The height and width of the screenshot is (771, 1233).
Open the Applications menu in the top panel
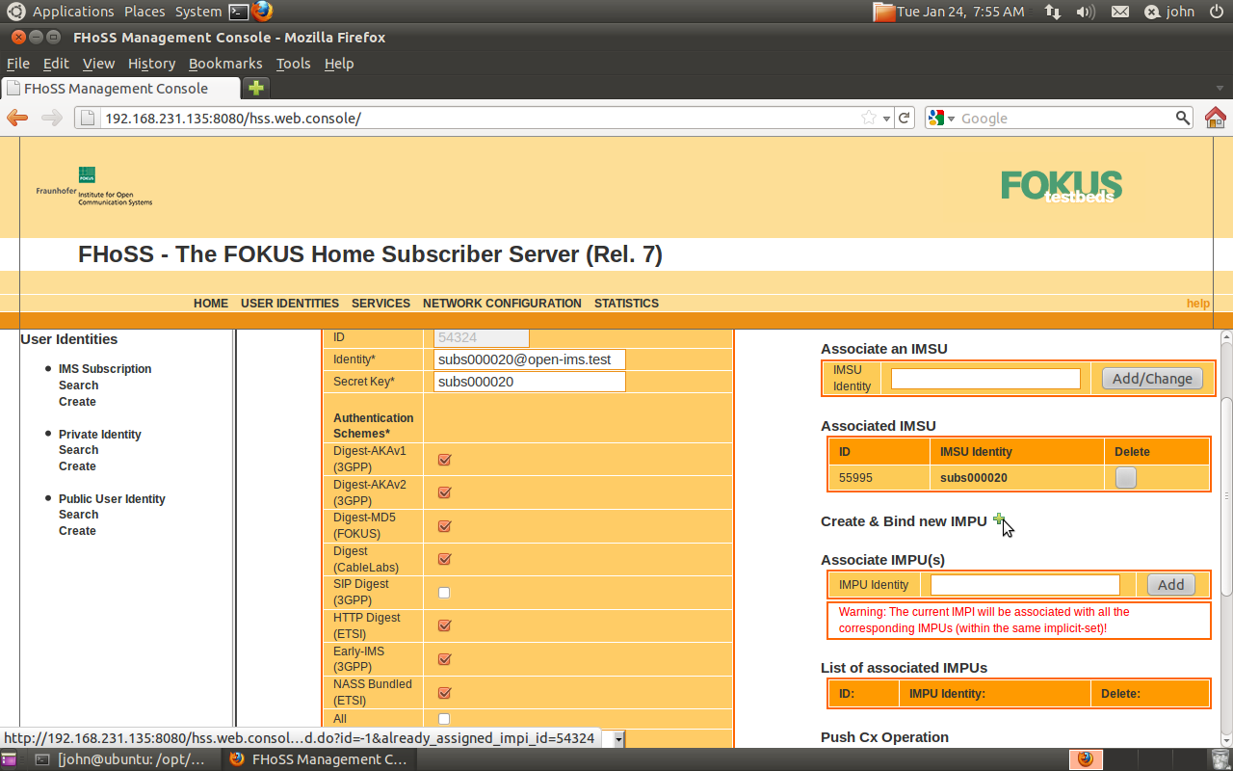point(72,12)
